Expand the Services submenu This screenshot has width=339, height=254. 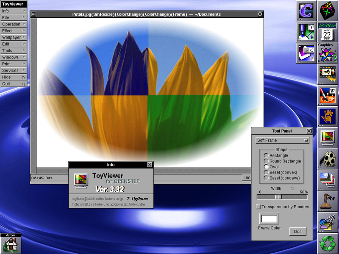point(14,70)
